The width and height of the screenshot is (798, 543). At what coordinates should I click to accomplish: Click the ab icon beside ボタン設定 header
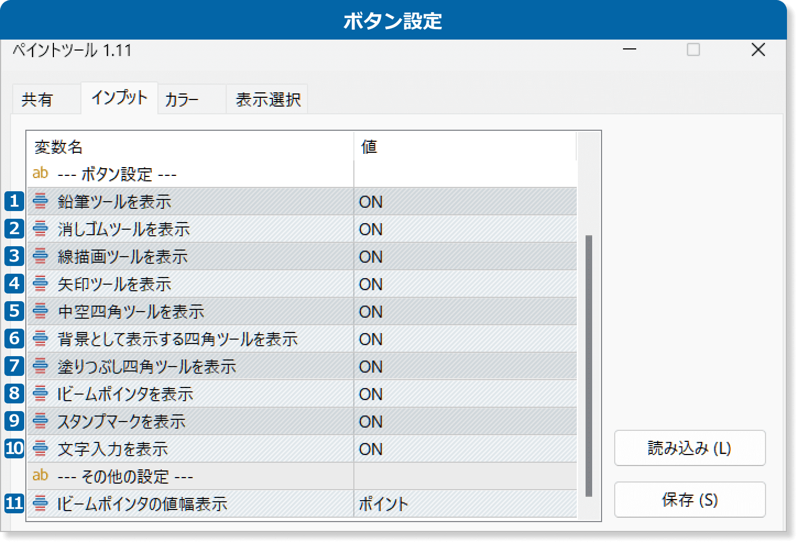pyautogui.click(x=40, y=174)
